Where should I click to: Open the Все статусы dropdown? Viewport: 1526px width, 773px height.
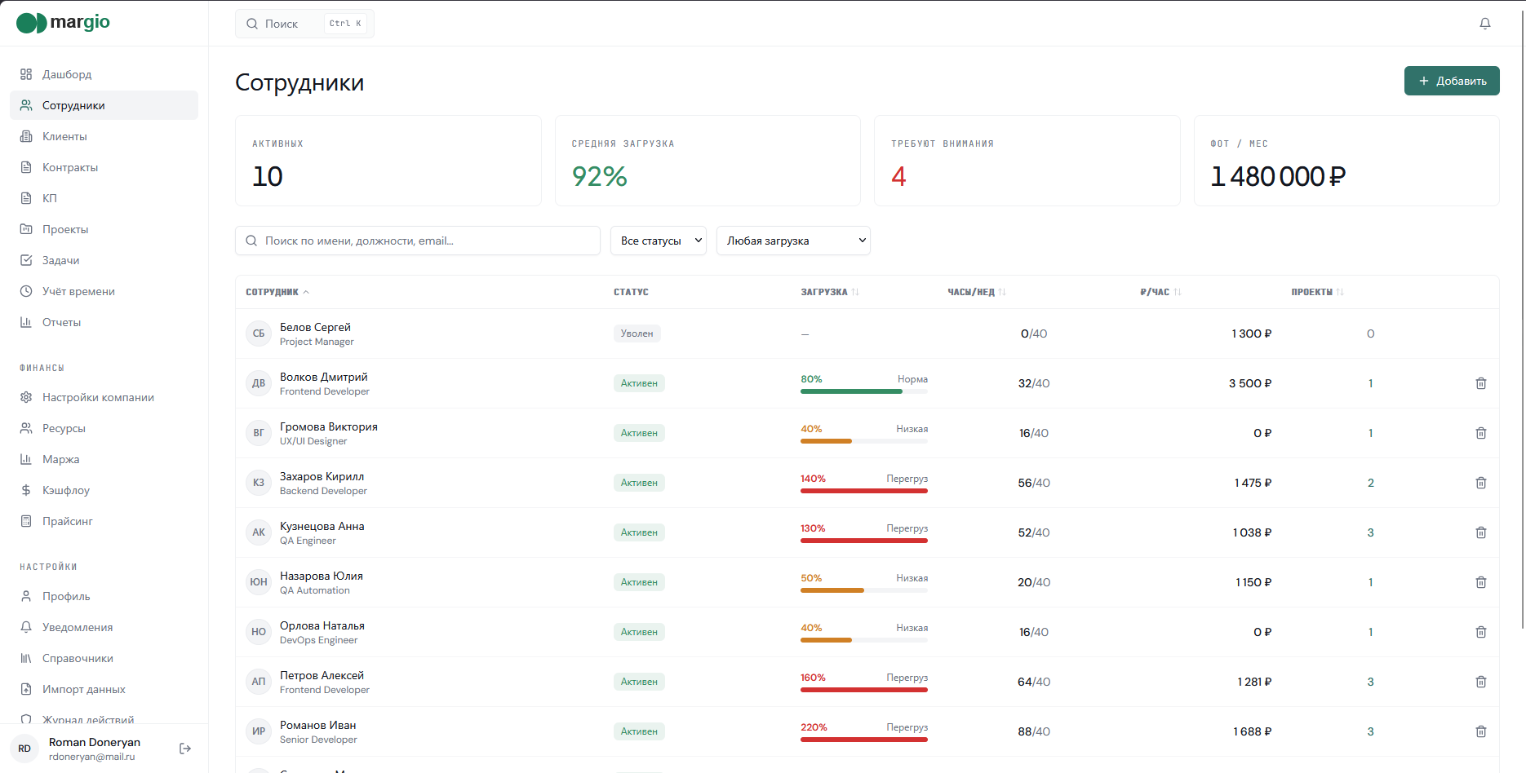[x=659, y=241]
